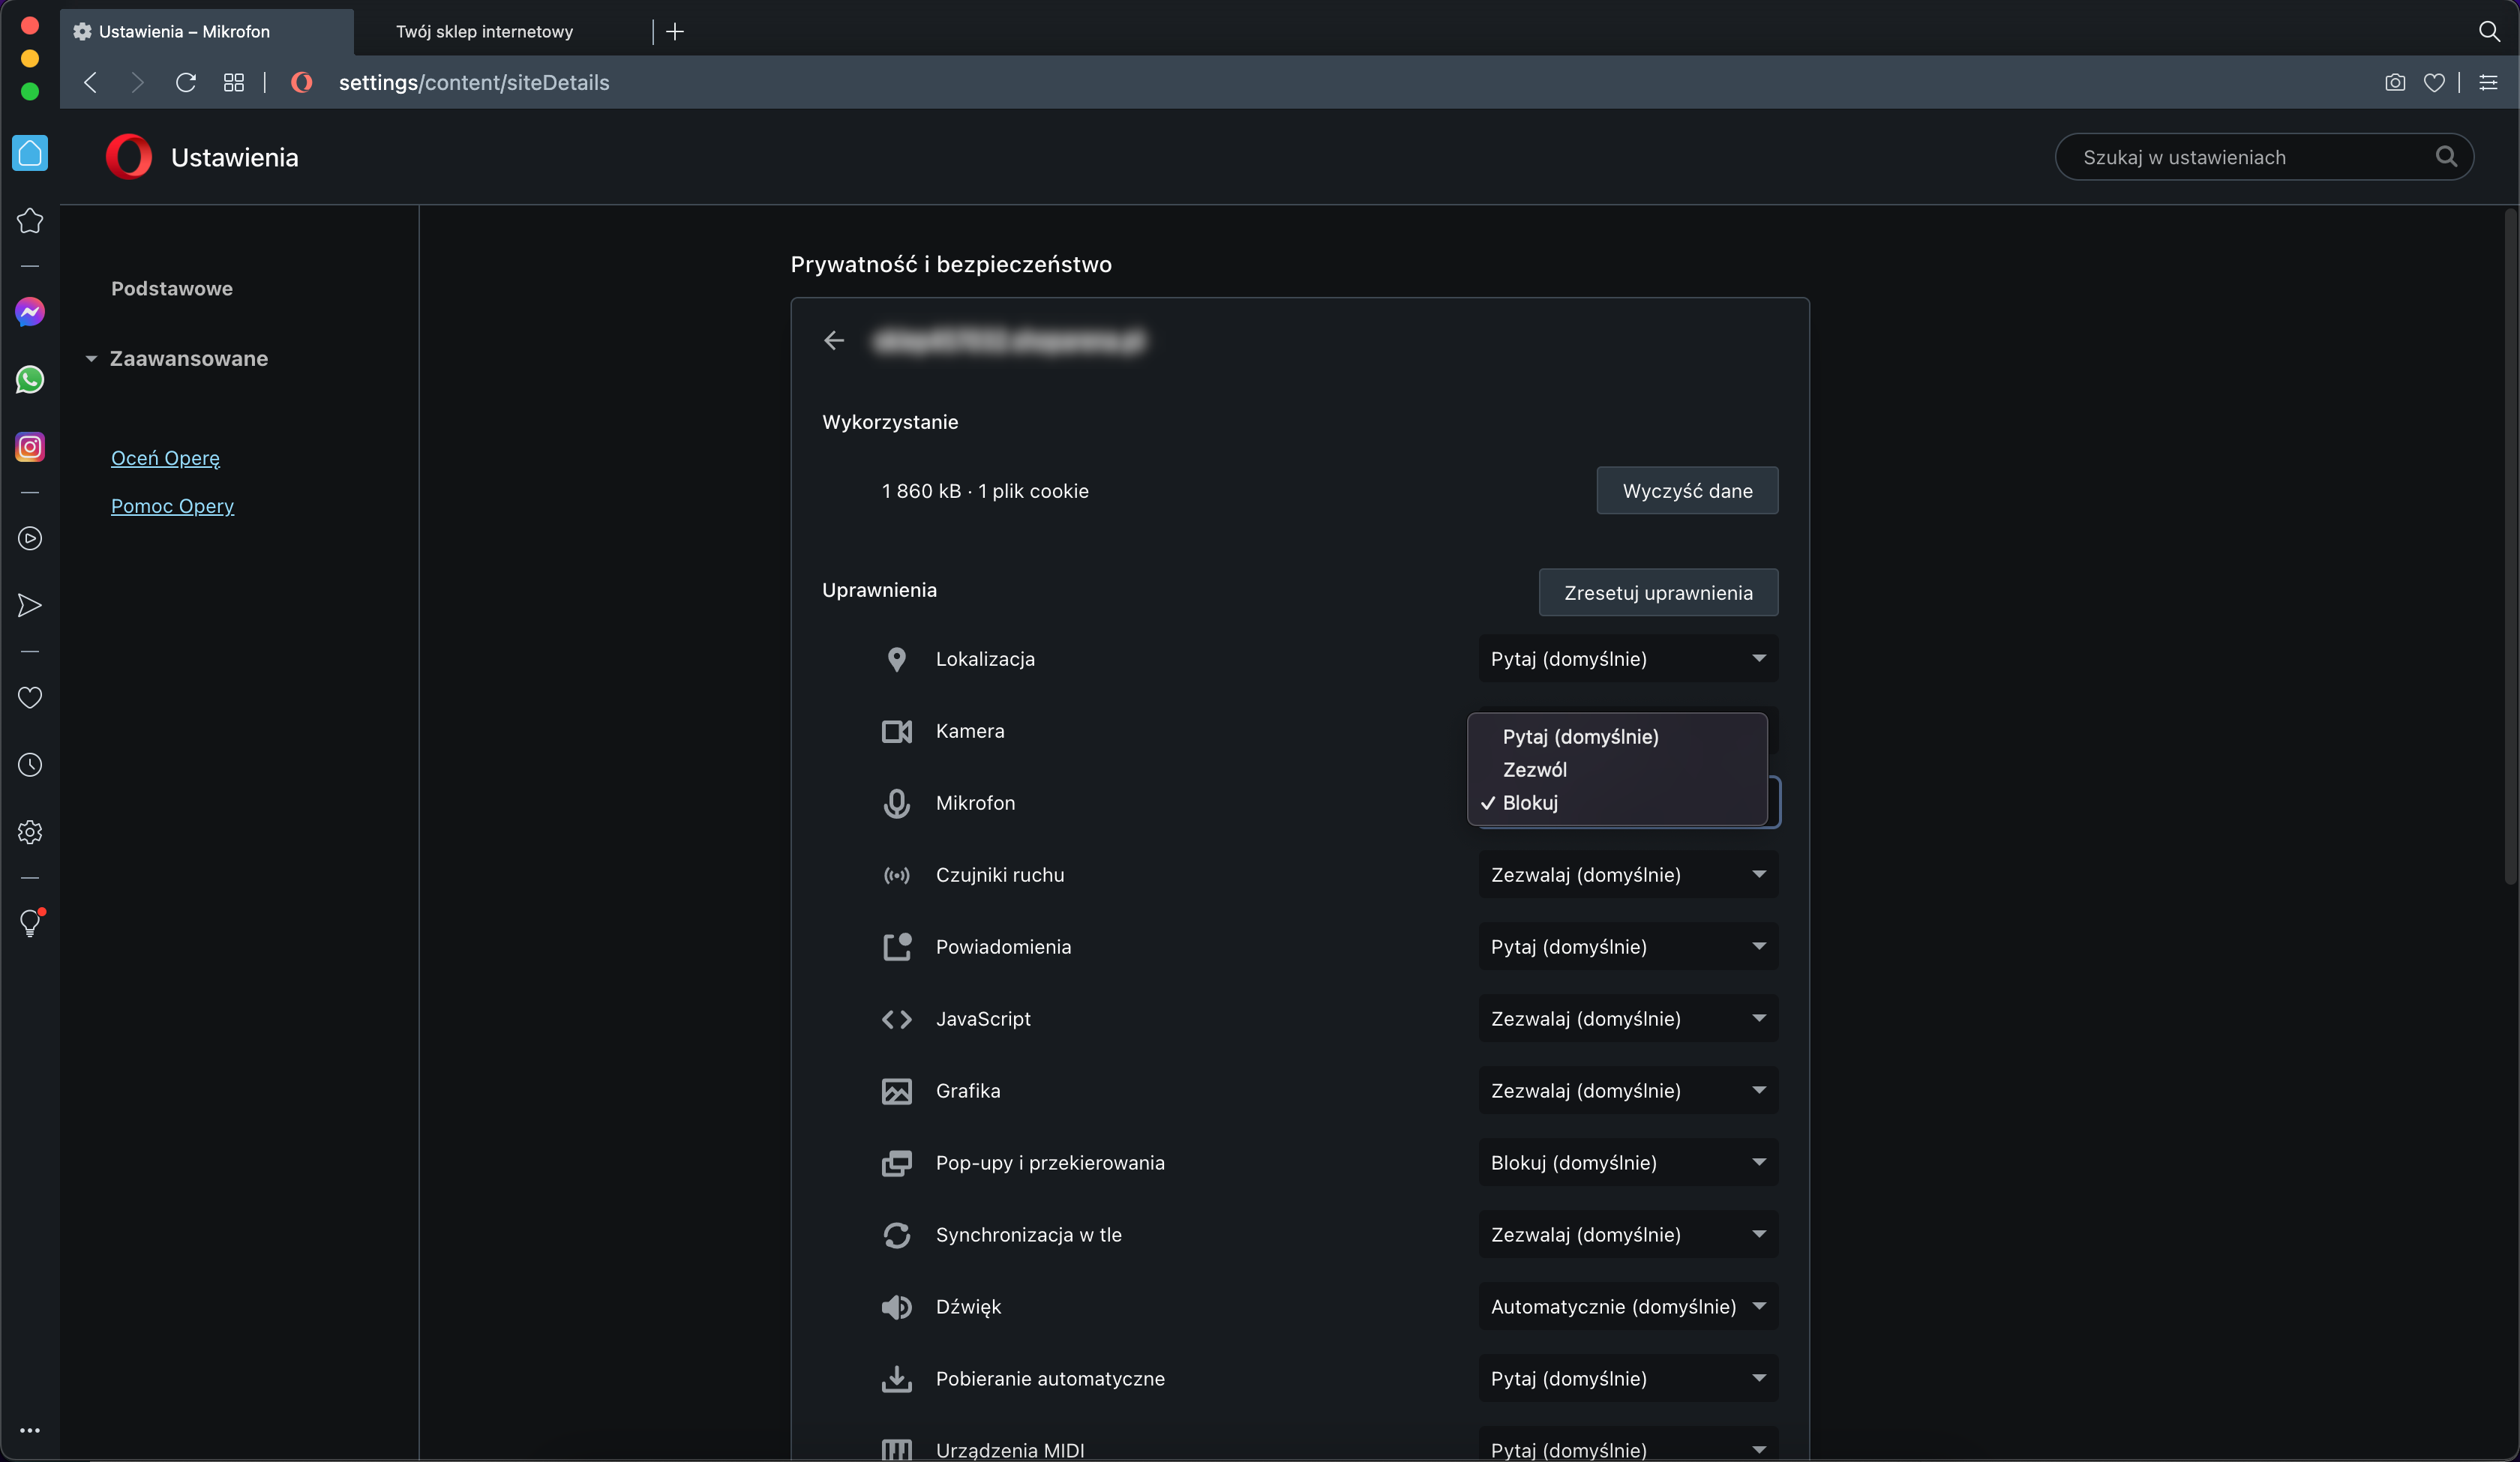This screenshot has height=1462, width=2520.
Task: Open the JavaScript permission dropdown
Action: (1627, 1018)
